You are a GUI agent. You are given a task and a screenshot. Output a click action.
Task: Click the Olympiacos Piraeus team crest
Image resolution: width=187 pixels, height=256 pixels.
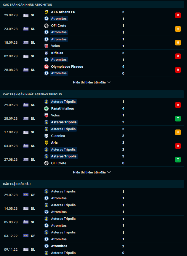click(46, 67)
